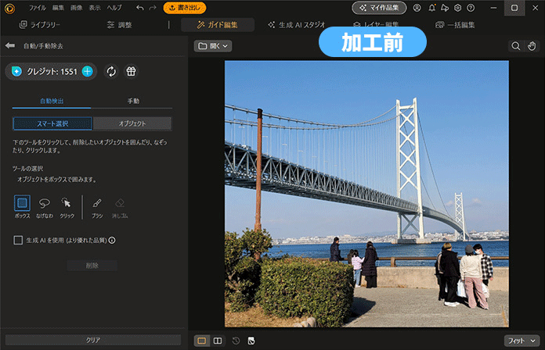Switch to the 手動 tab
The image size is (545, 350).
[132, 102]
